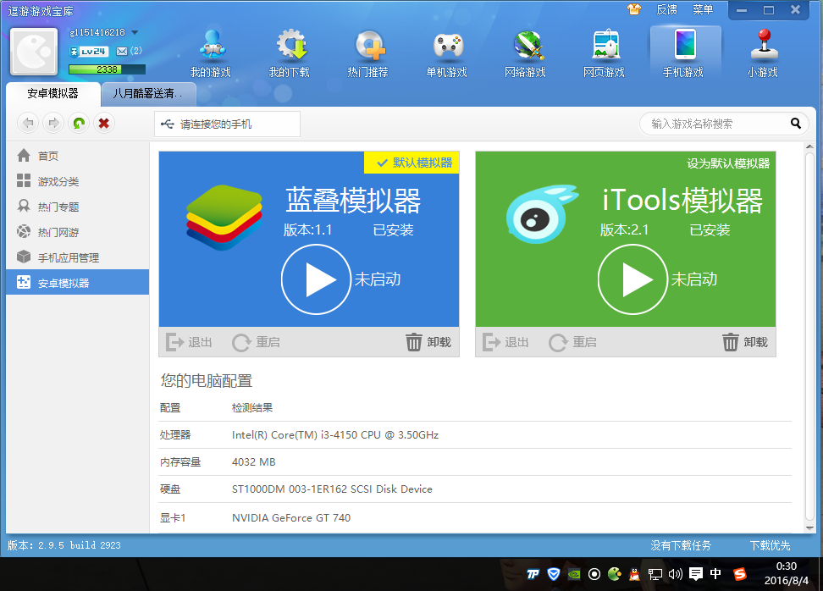Click the Sogou S tray icon

pyautogui.click(x=740, y=574)
